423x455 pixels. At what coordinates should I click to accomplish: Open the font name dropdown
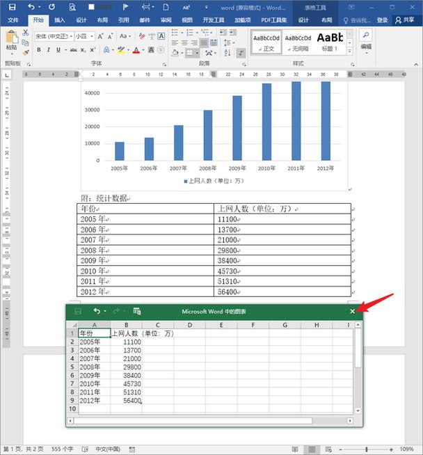(71, 36)
